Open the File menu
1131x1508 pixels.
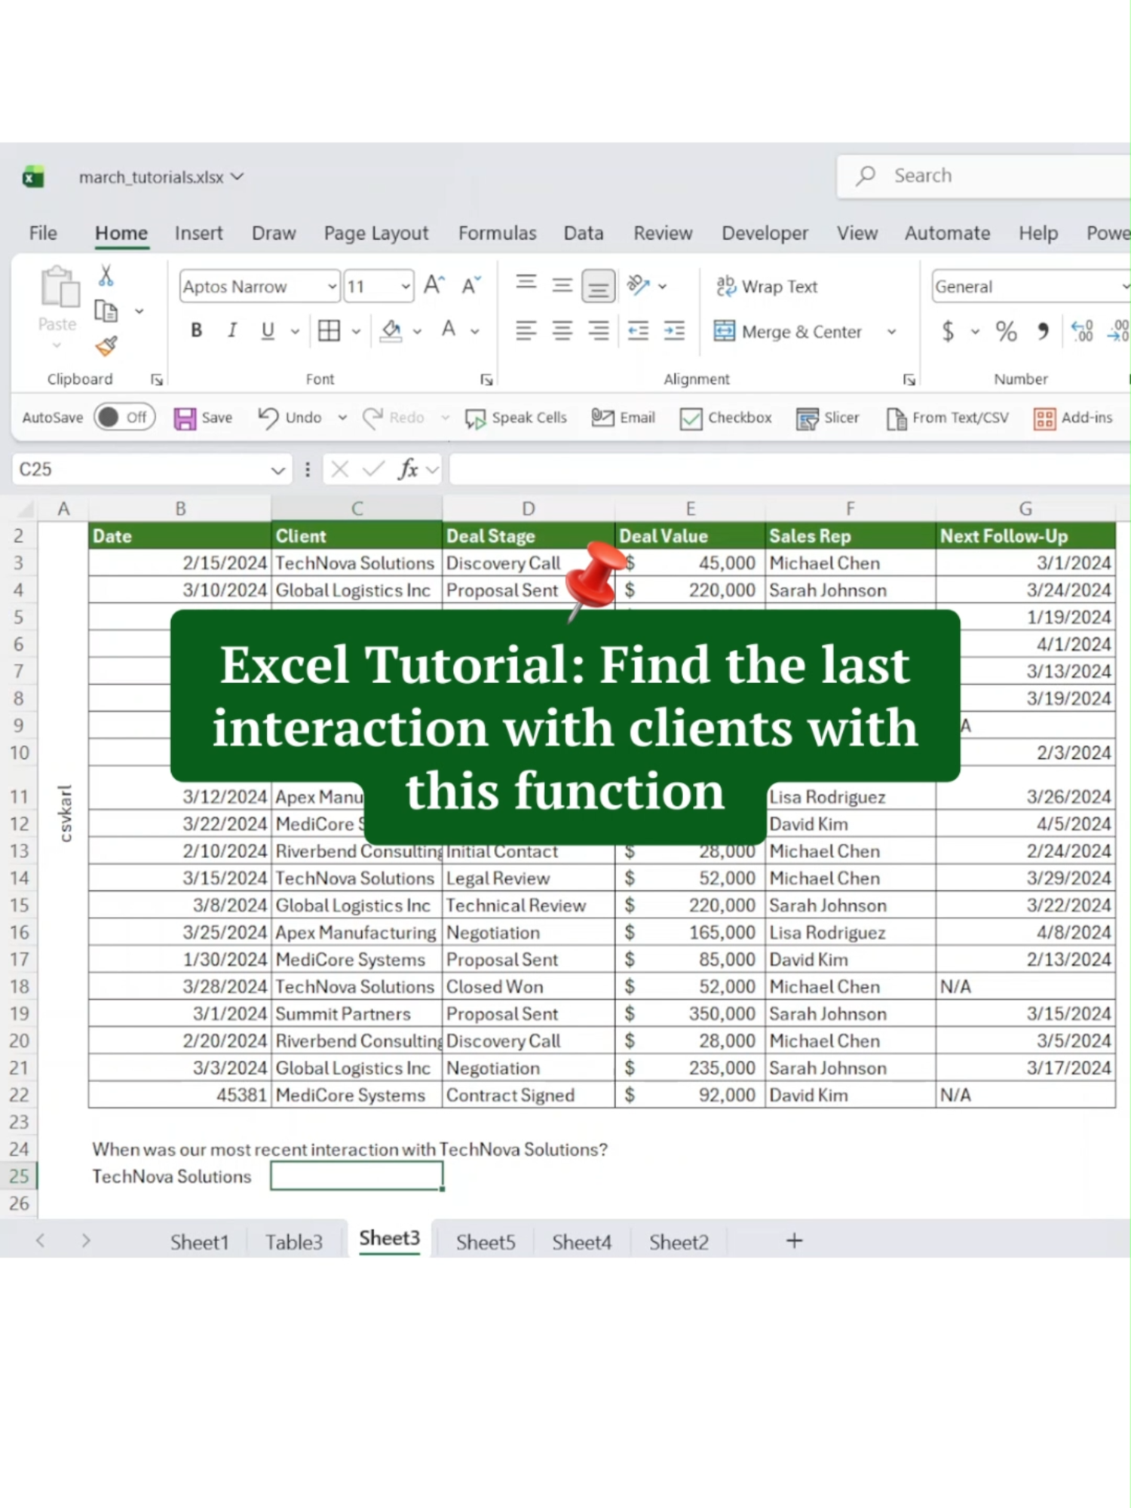click(43, 233)
